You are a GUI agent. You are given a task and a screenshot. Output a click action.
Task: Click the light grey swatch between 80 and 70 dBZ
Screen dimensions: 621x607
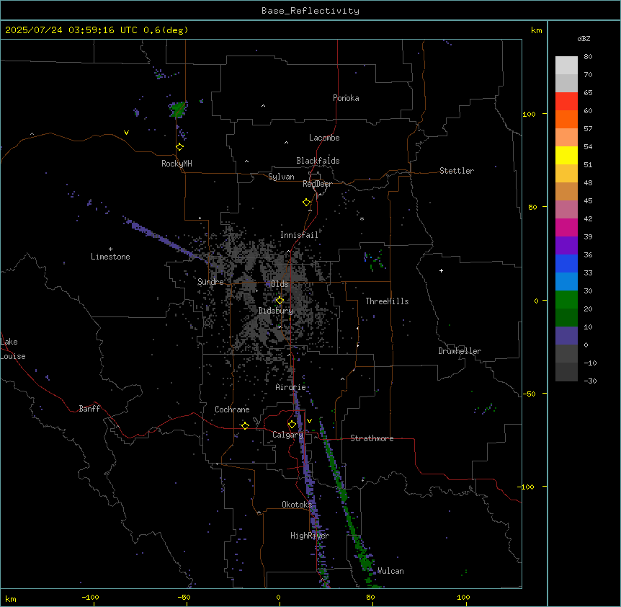coord(566,66)
